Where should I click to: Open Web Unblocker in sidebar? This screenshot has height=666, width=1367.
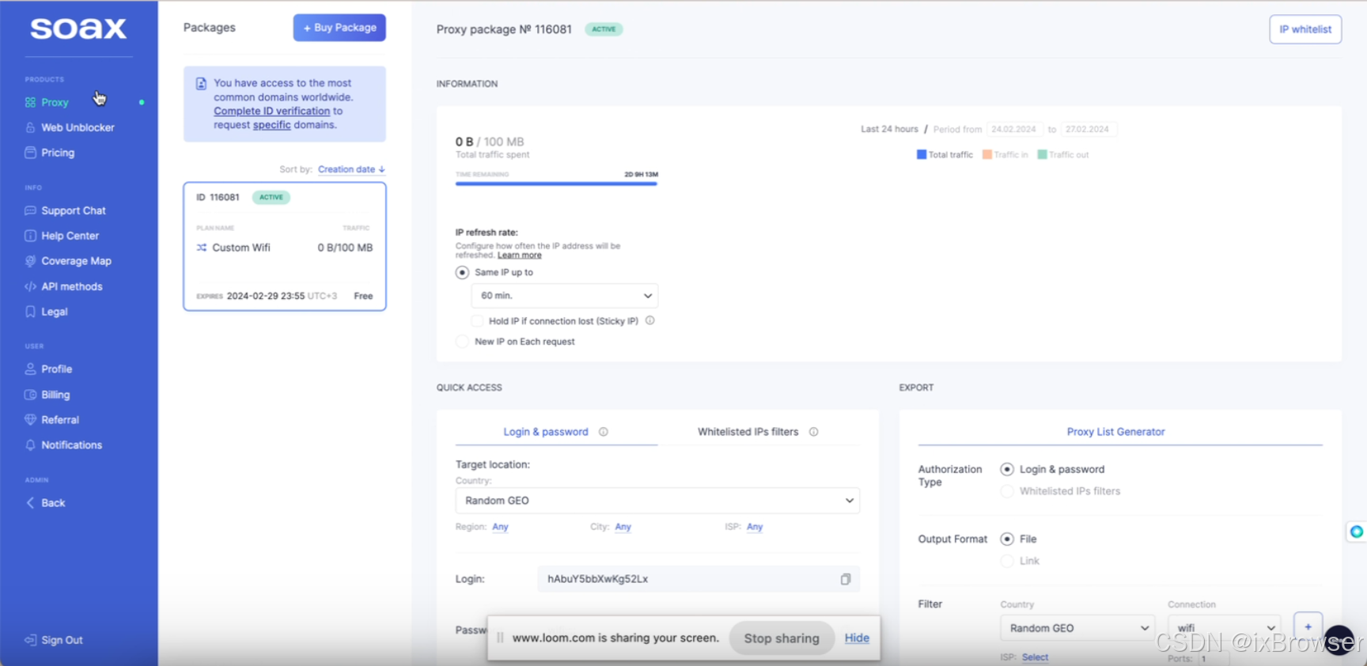(78, 127)
